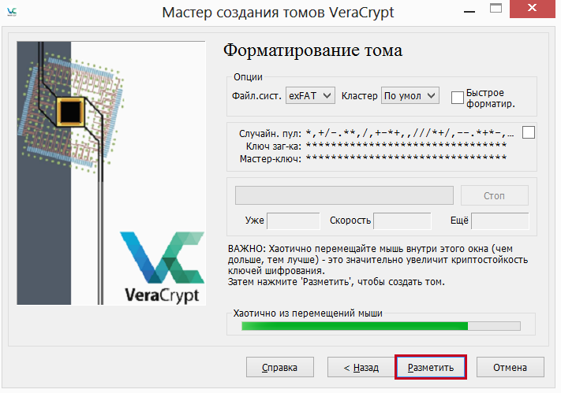Click the Разметить button
The width and height of the screenshot is (561, 393).
coord(431,367)
